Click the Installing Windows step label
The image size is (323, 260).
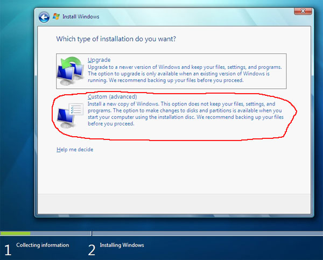coord(122,245)
